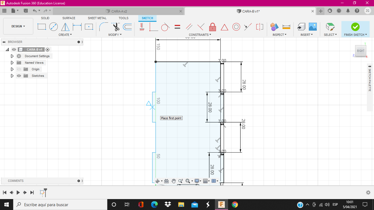Expand the Sketches node
Viewport: 374px width, 210px height.
pyautogui.click(x=12, y=76)
